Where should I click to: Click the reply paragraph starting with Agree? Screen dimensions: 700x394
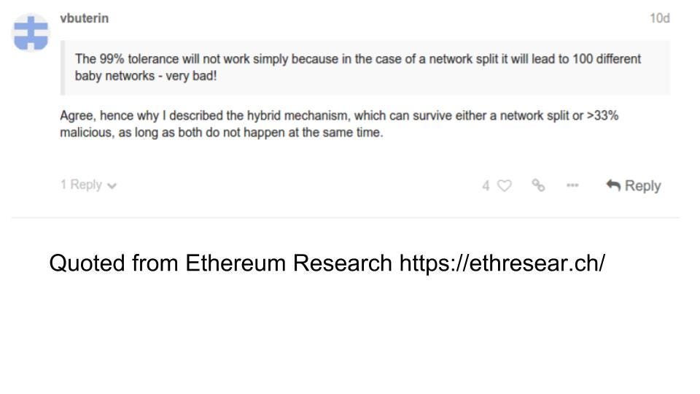tap(339, 124)
